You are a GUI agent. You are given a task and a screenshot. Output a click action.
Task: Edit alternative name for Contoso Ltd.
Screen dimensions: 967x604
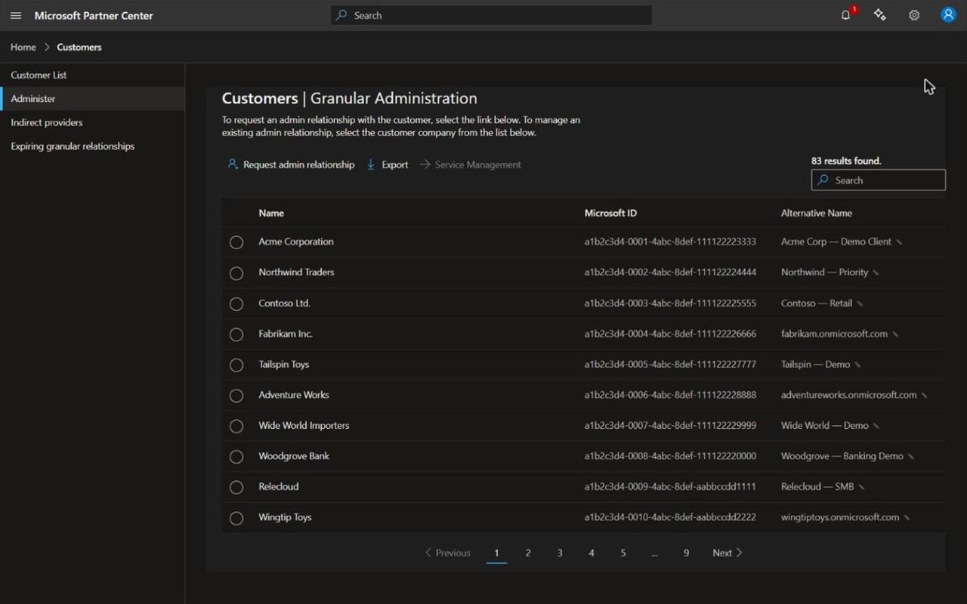pos(860,304)
